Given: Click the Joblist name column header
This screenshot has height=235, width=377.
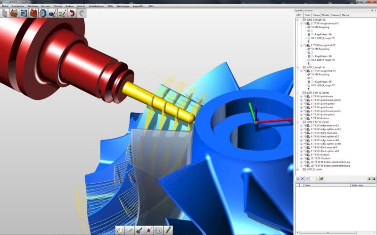Looking at the screenshot, I should tap(363, 185).
